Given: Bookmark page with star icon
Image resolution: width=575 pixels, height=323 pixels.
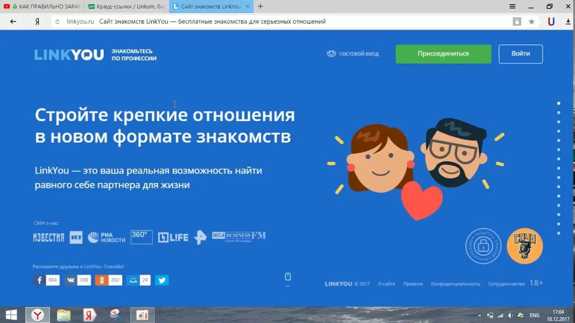Looking at the screenshot, I should coord(531,22).
